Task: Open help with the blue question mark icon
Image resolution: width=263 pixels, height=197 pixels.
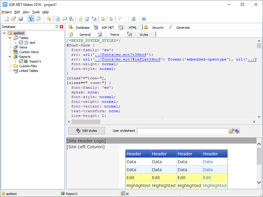Action: (x=144, y=19)
